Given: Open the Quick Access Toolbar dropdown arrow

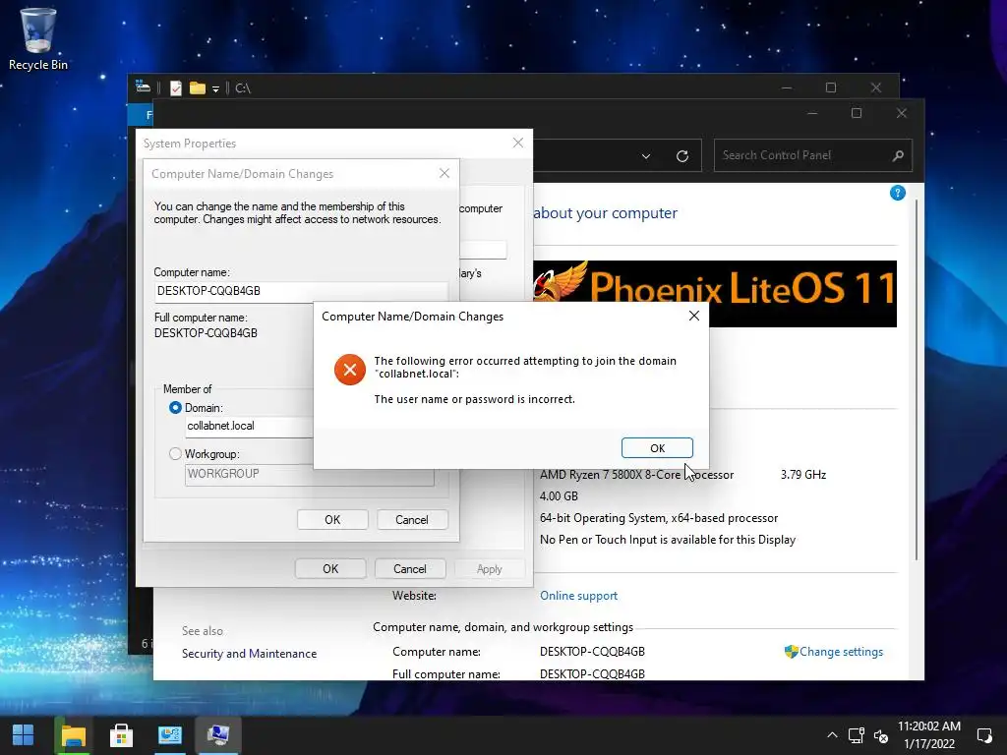Looking at the screenshot, I should 215,88.
